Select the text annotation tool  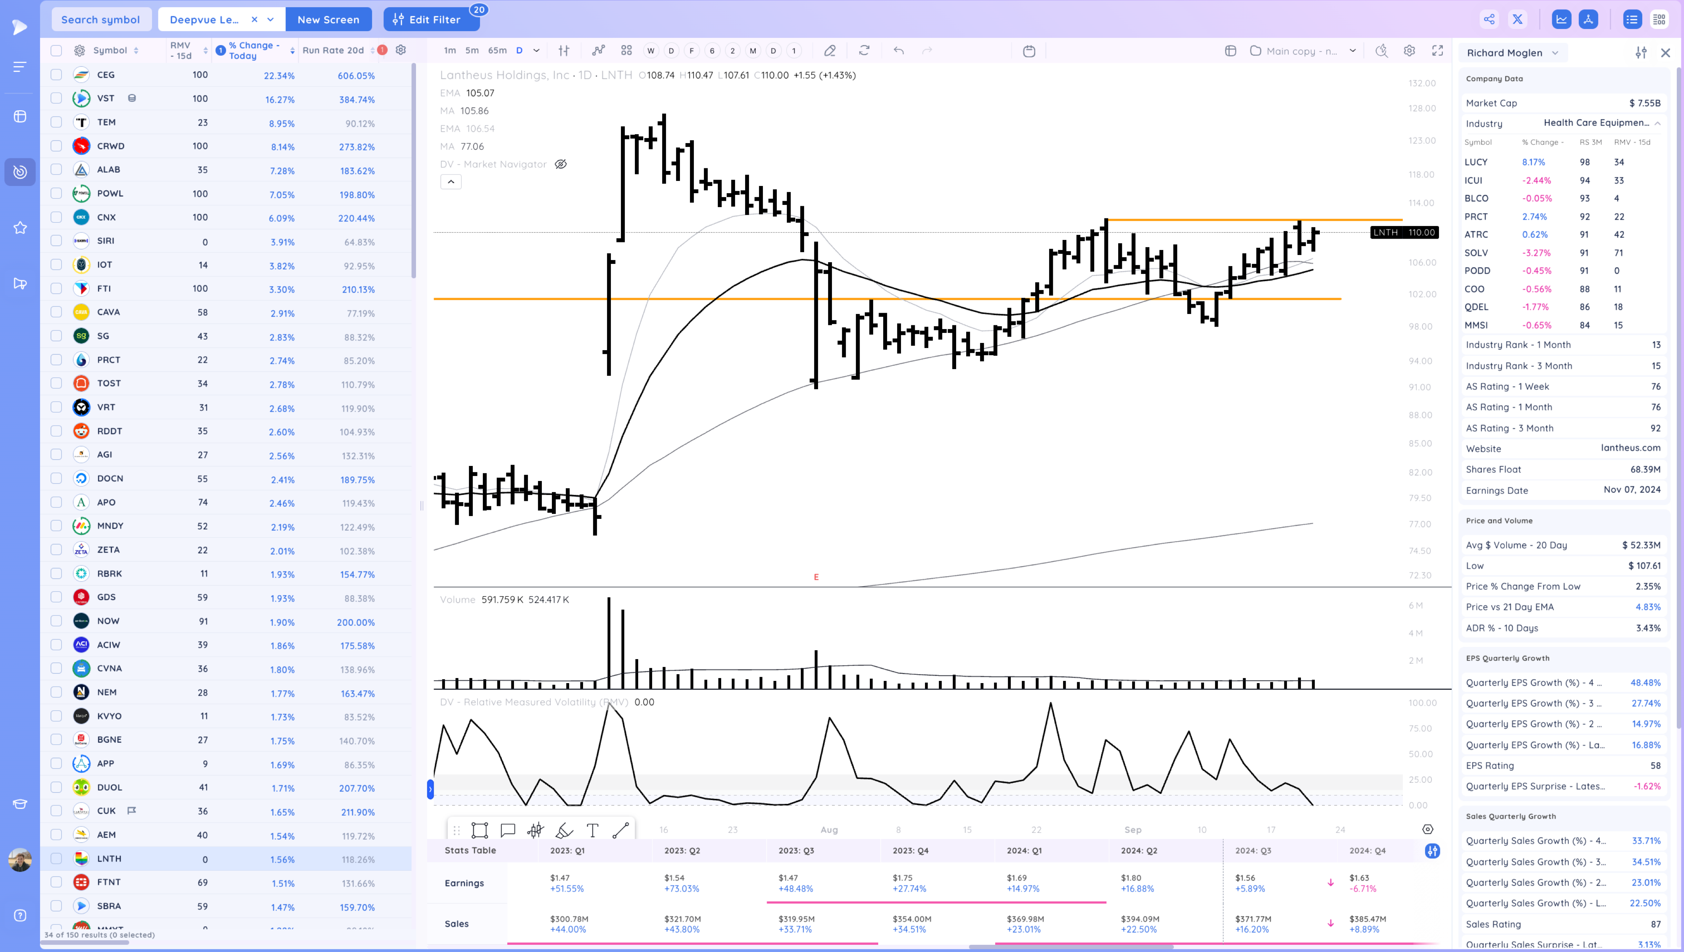coord(592,830)
